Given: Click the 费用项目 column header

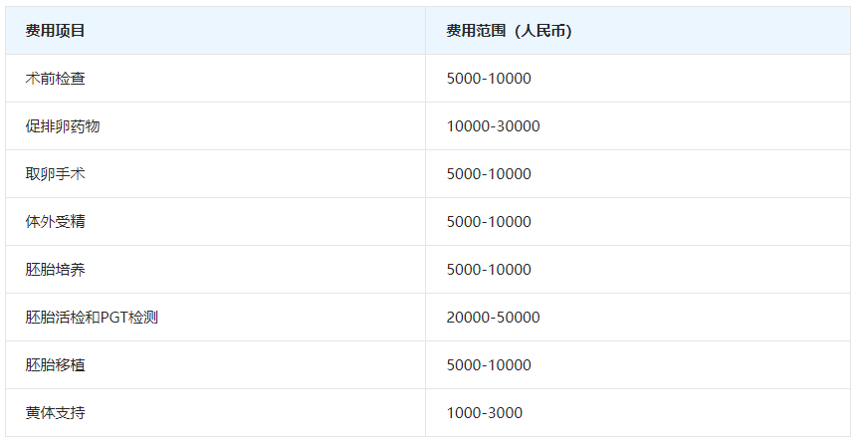Looking at the screenshot, I should [x=56, y=31].
